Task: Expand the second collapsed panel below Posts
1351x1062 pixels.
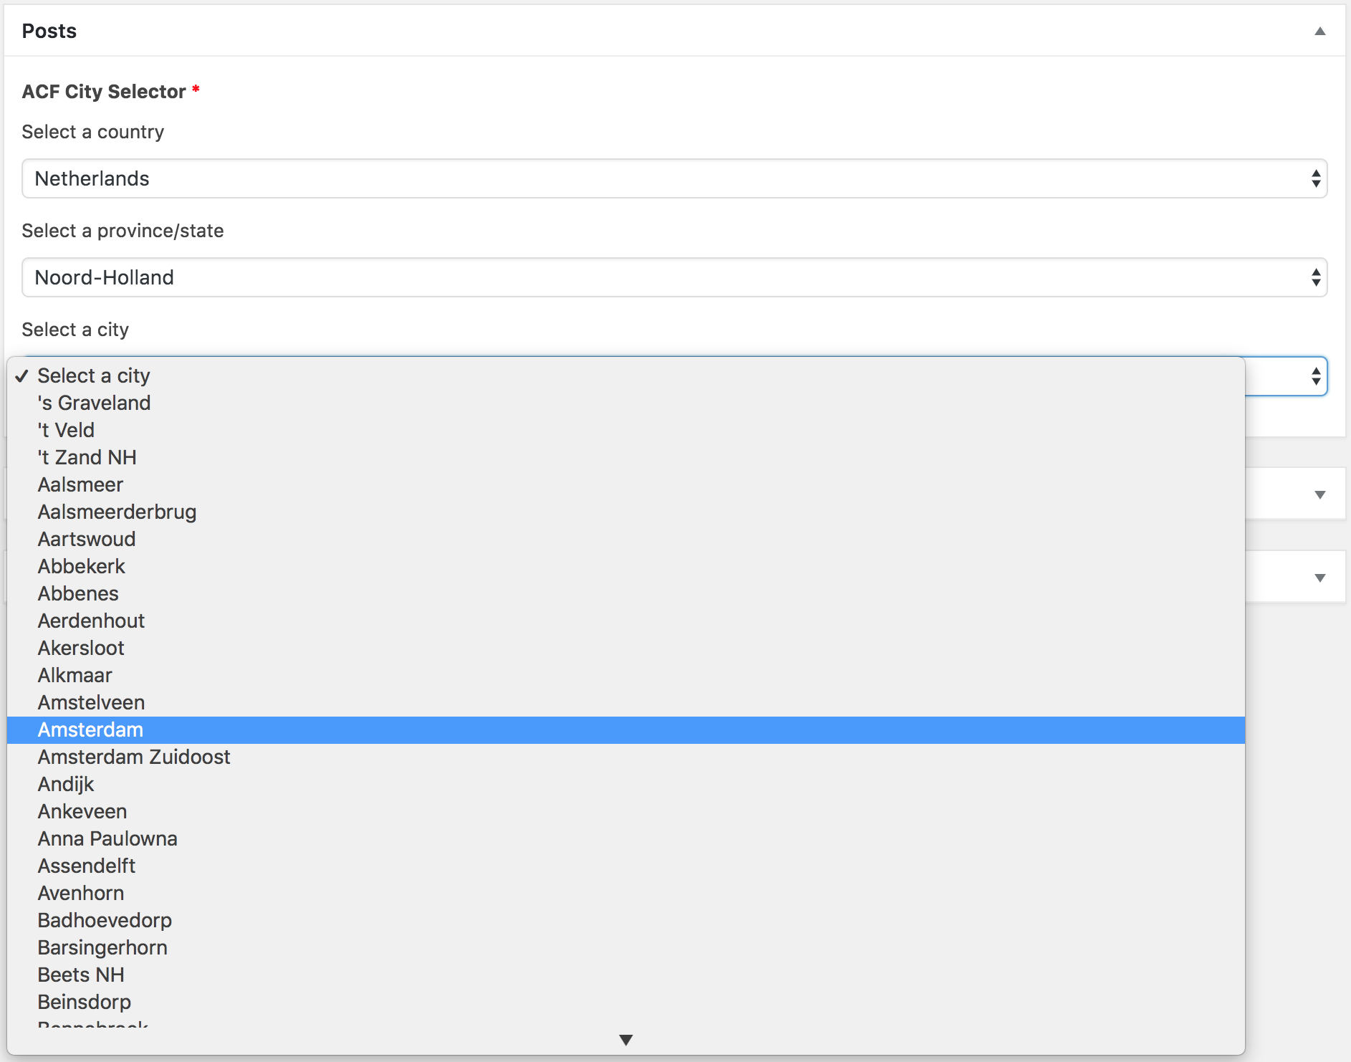Action: [x=1319, y=578]
